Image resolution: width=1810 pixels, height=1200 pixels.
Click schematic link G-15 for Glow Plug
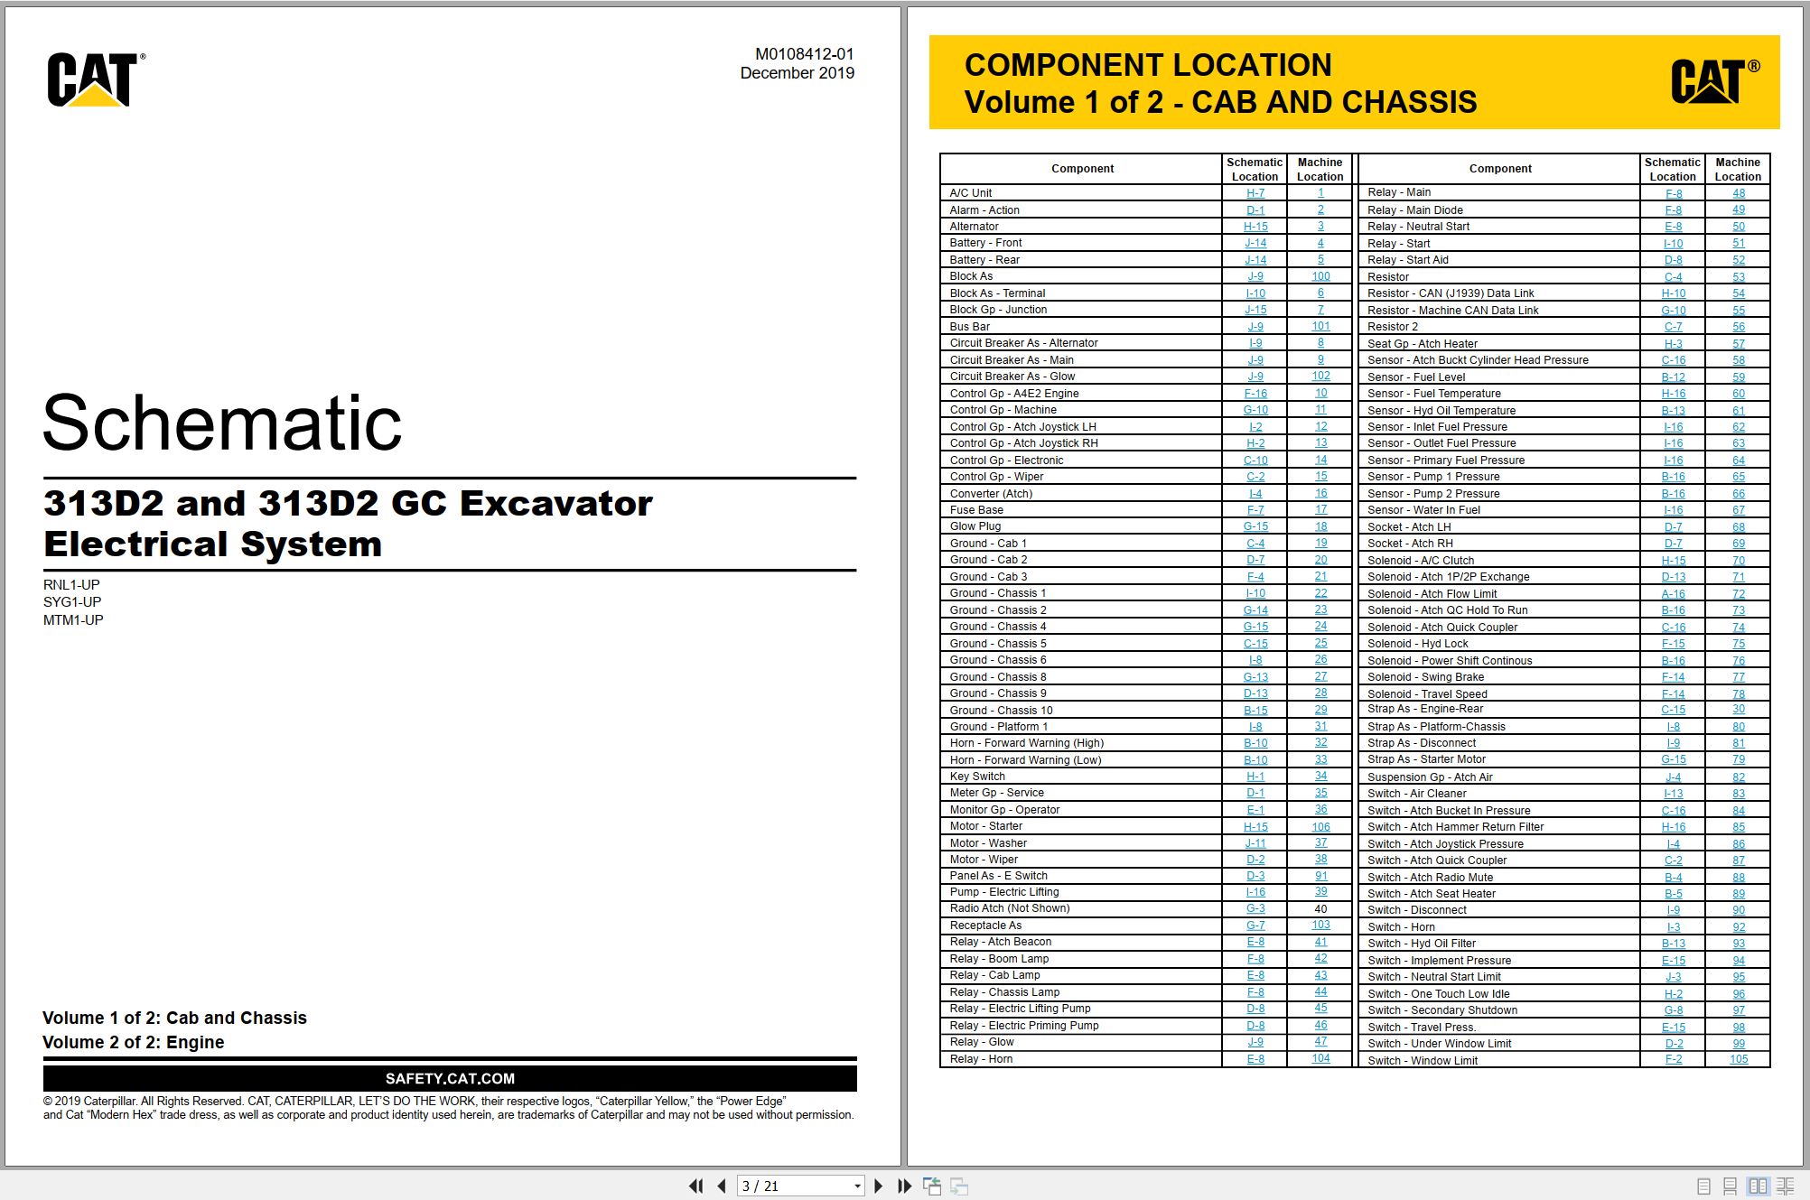click(x=1255, y=526)
